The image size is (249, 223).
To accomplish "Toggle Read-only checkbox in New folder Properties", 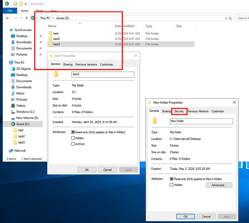I will tap(172, 179).
